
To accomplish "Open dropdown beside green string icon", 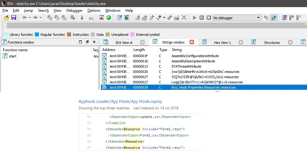I will click(x=164, y=18).
